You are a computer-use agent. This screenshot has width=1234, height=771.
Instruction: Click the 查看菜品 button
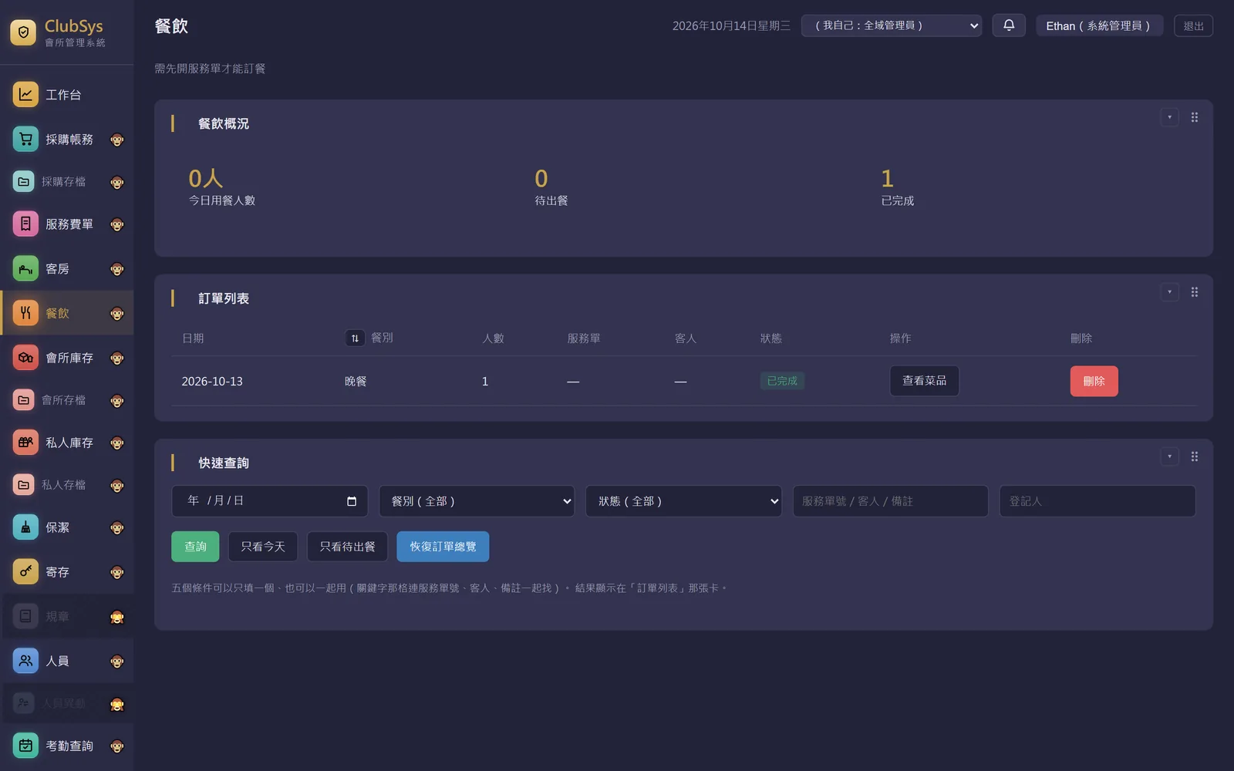[x=925, y=381]
